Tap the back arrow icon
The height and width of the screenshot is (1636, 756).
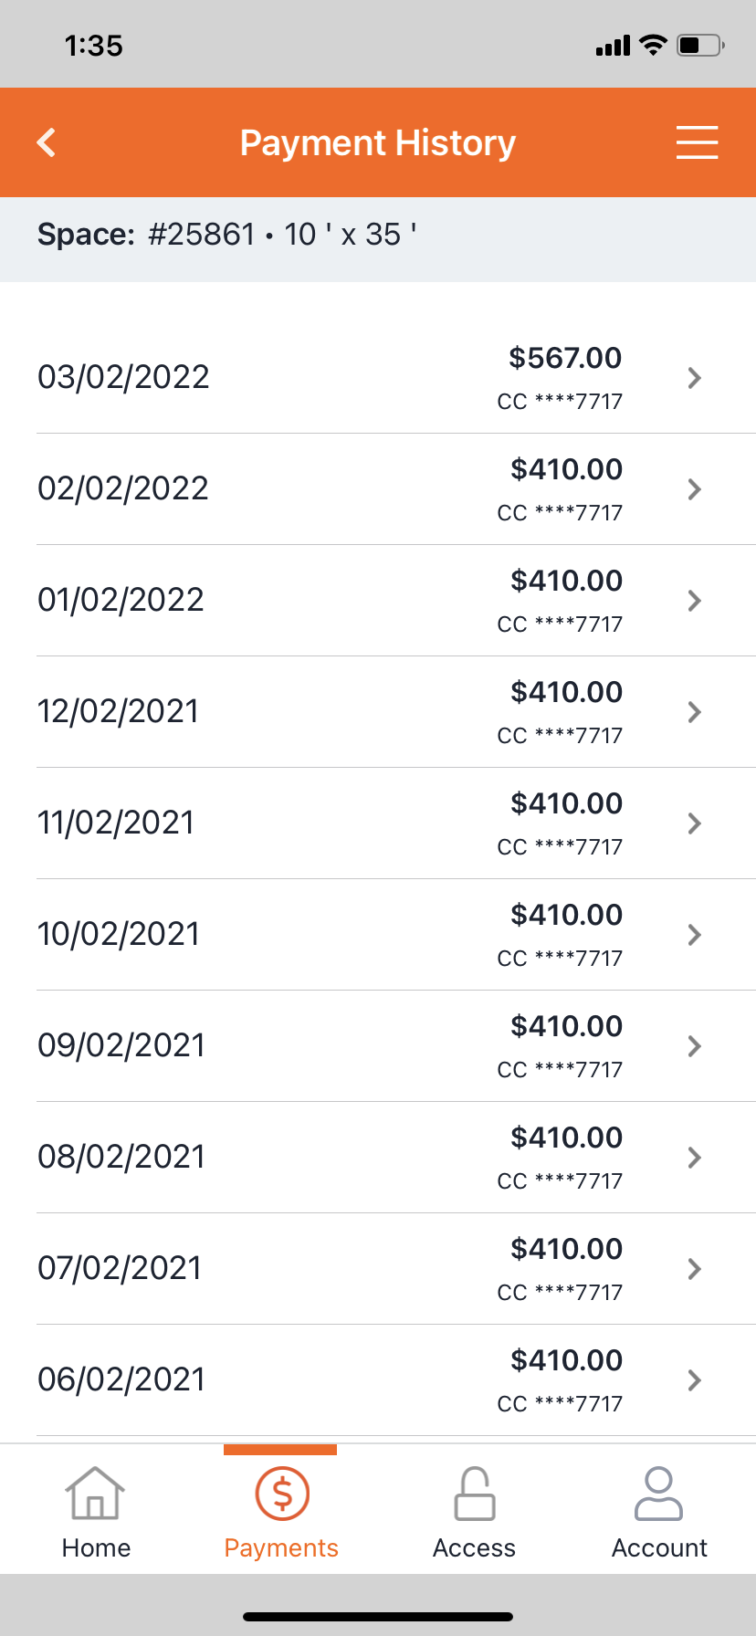pos(47,142)
